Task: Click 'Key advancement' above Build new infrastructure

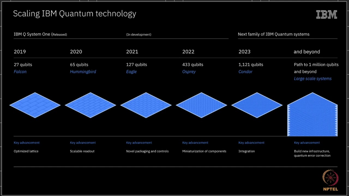Action: [307, 143]
